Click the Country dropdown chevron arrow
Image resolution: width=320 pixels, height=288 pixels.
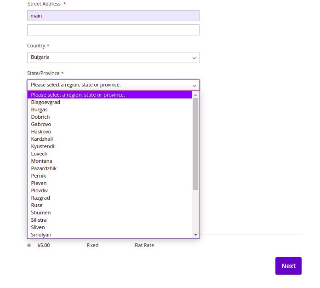pyautogui.click(x=194, y=58)
